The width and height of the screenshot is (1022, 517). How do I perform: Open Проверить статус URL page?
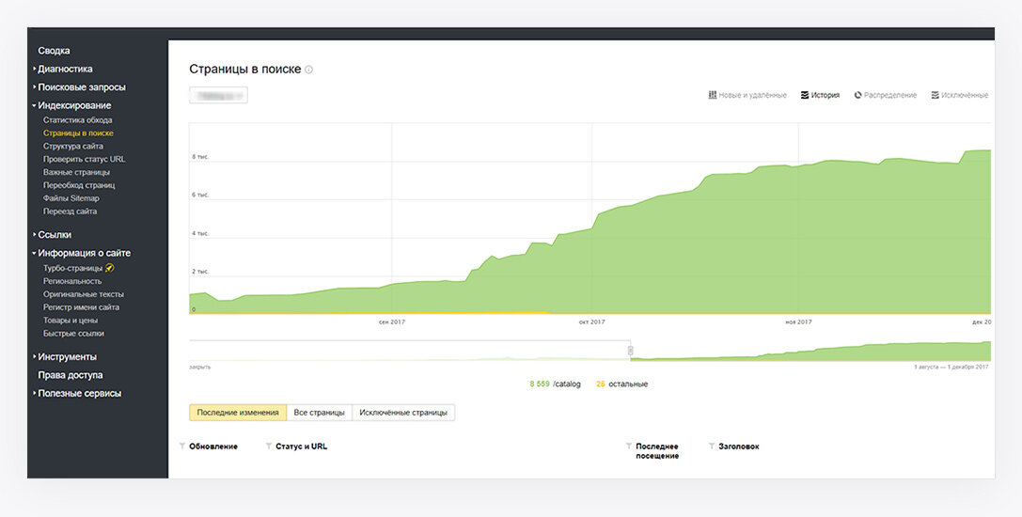click(x=84, y=159)
